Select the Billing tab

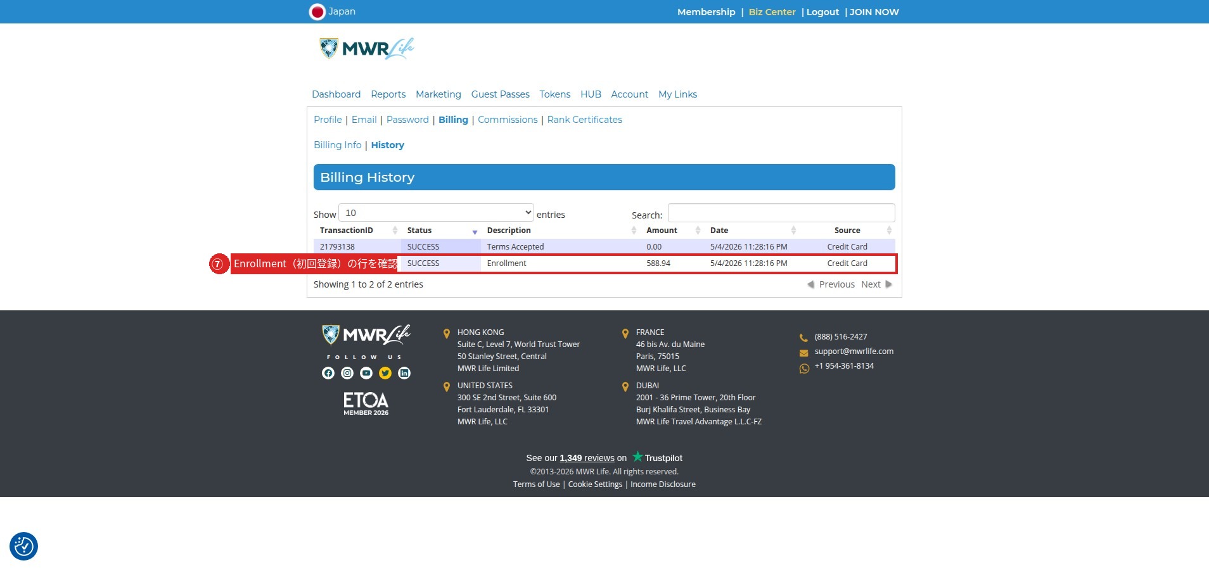pos(453,120)
